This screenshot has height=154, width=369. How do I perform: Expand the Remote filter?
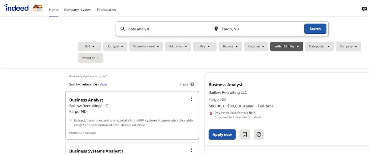(x=230, y=46)
